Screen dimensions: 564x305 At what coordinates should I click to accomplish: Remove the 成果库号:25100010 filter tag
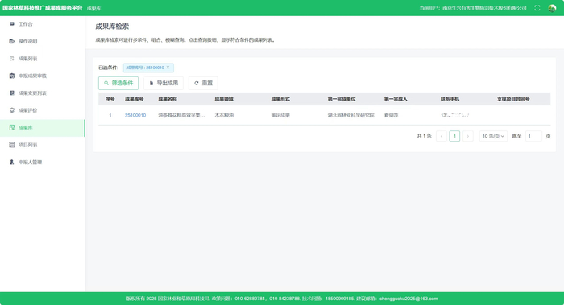(x=168, y=67)
